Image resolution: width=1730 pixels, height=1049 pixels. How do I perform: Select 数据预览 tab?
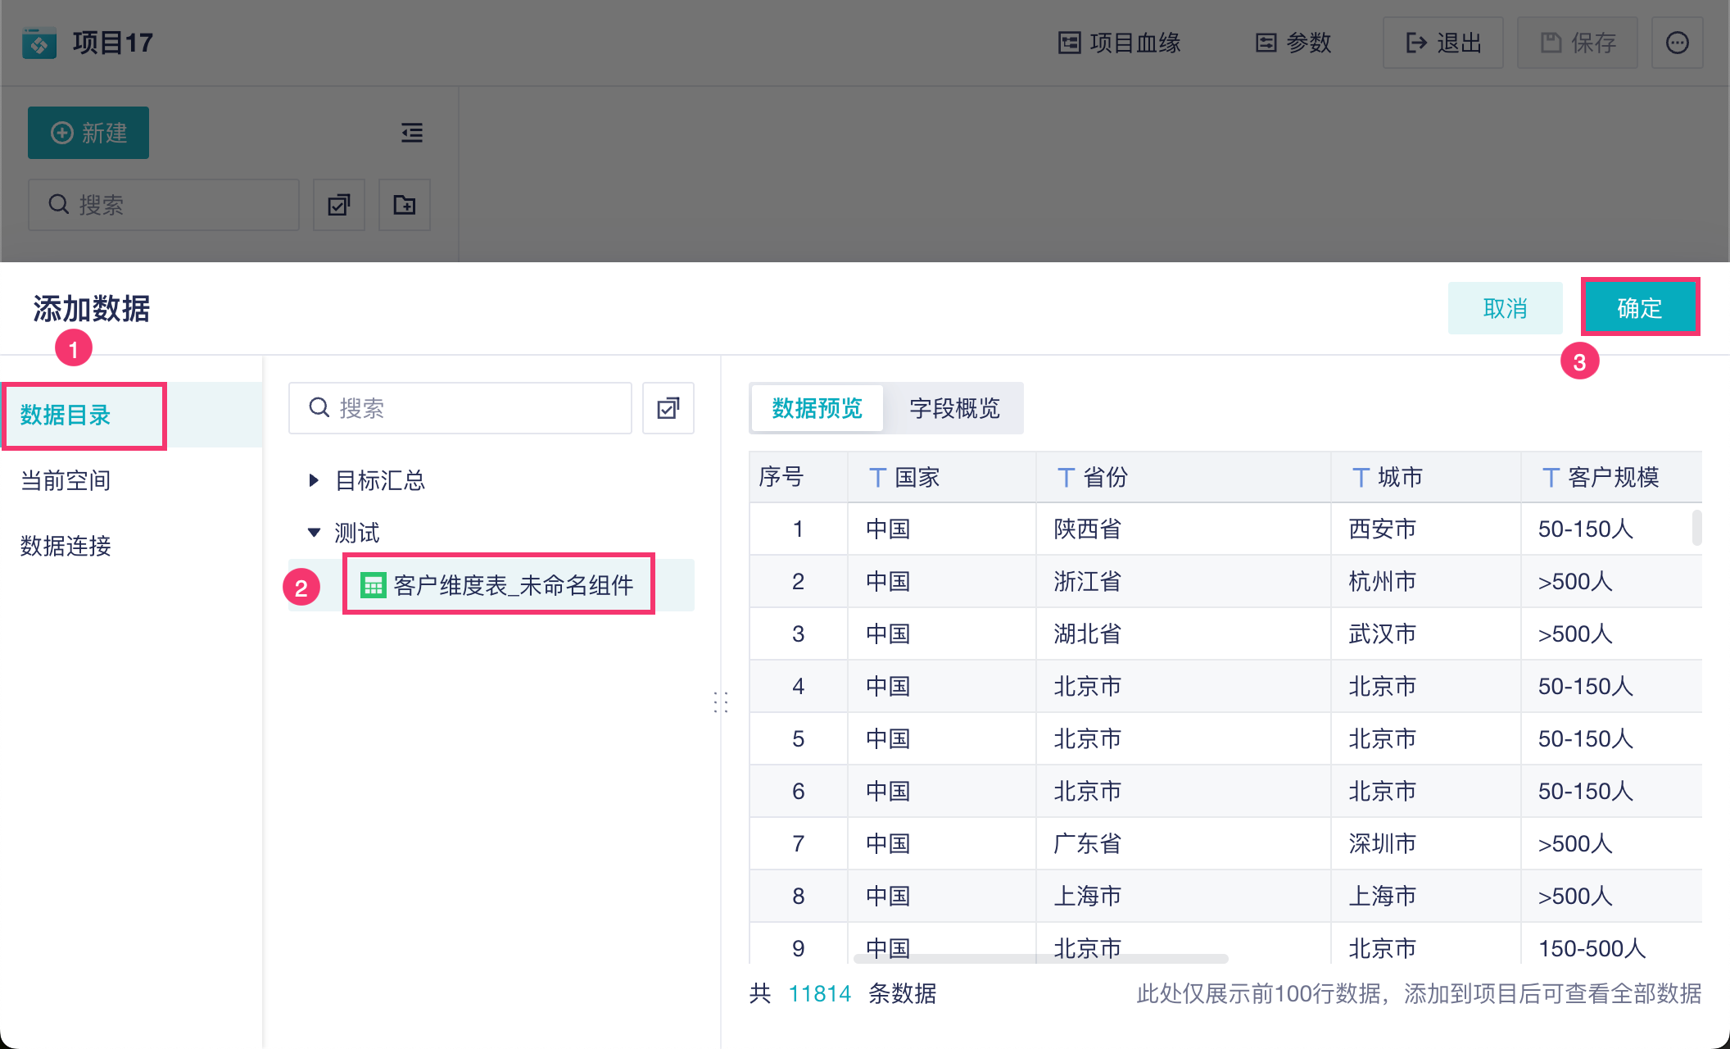click(817, 408)
